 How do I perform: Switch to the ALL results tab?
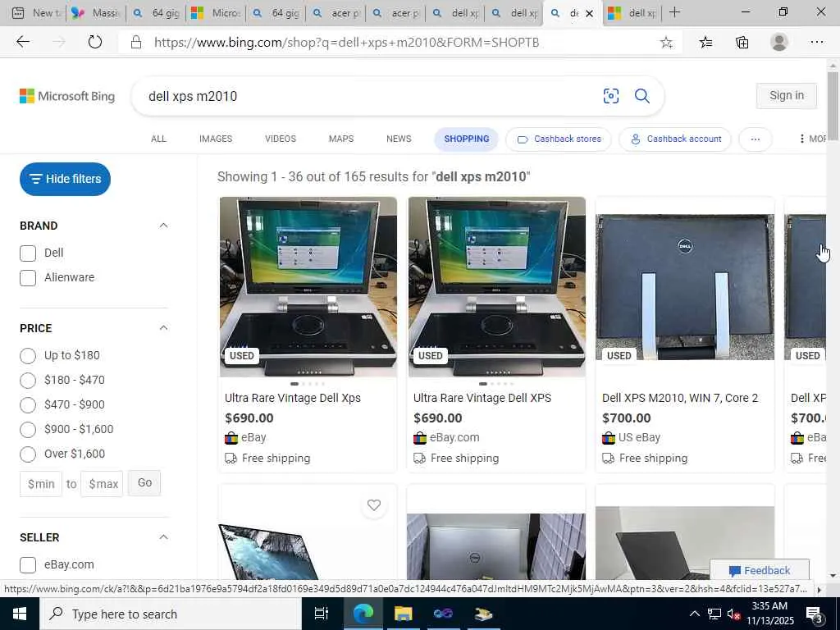click(x=158, y=139)
